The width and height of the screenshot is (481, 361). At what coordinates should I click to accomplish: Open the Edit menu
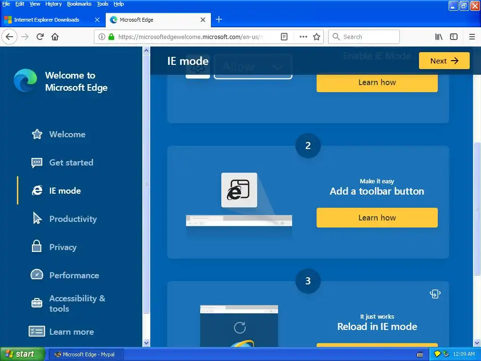pyautogui.click(x=20, y=4)
